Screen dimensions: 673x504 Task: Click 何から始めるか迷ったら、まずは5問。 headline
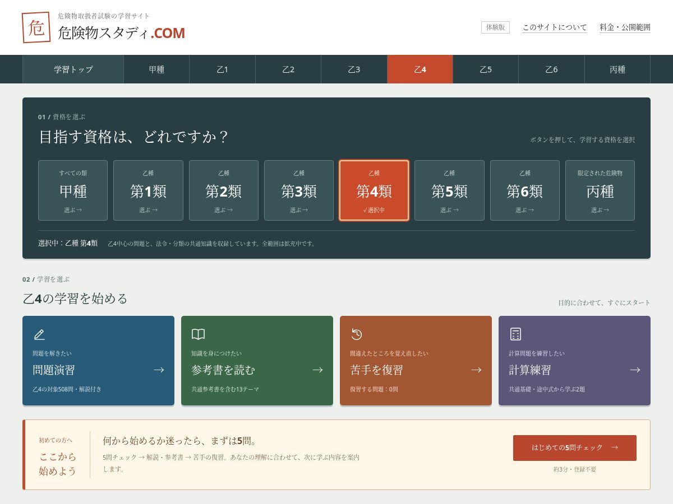[x=180, y=441]
